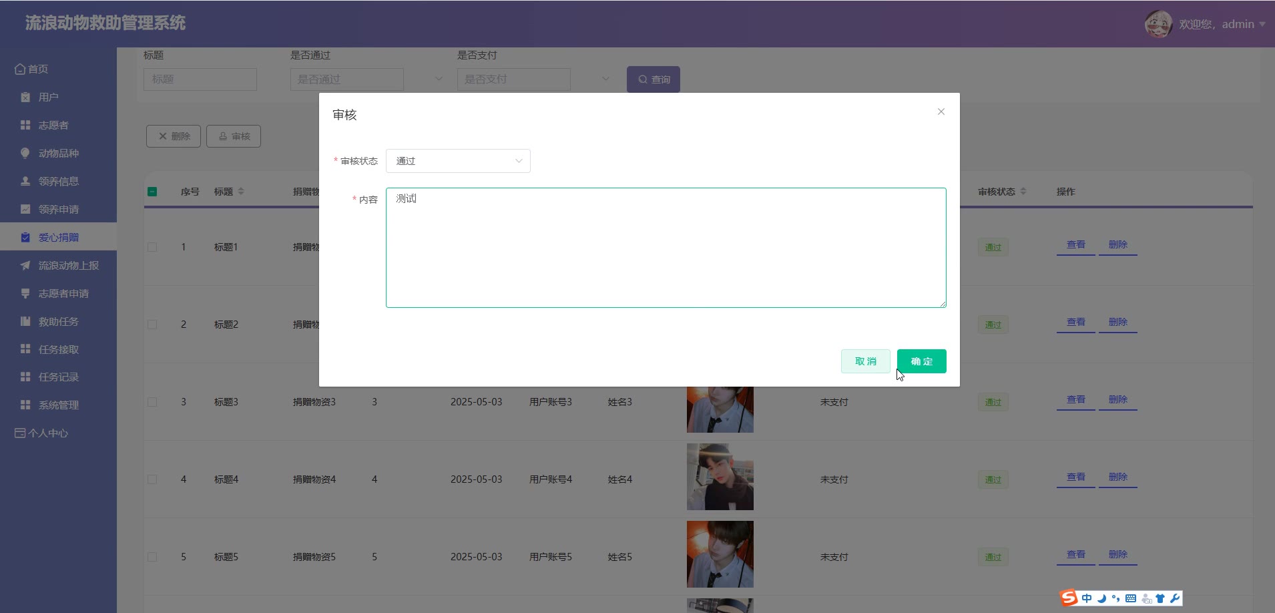
Task: Click the 救助任务 sidebar icon
Action: coord(25,322)
